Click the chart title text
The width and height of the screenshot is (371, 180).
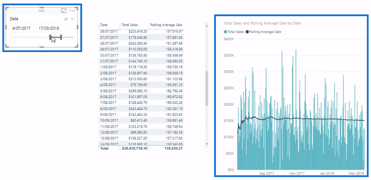[262, 23]
